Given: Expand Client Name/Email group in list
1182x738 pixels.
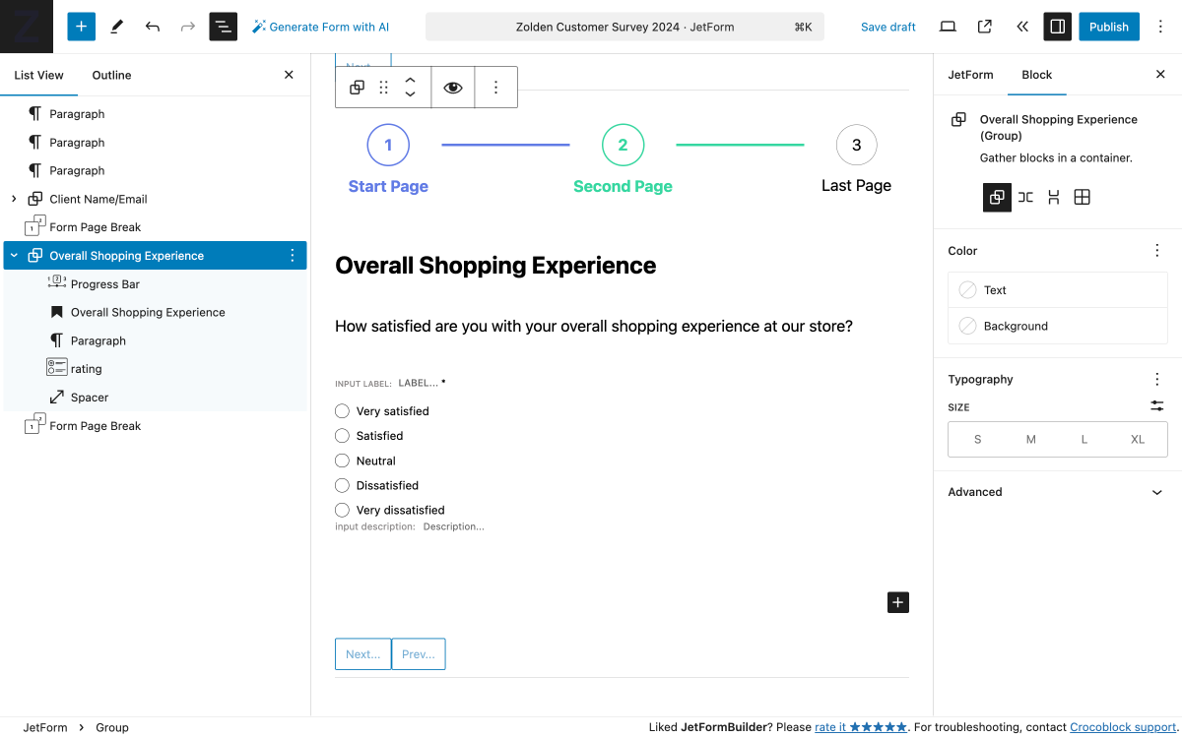Looking at the screenshot, I should pyautogui.click(x=14, y=199).
